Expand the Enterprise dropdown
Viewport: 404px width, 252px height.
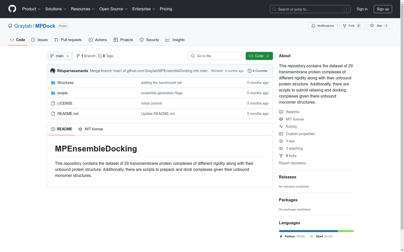pyautogui.click(x=144, y=9)
